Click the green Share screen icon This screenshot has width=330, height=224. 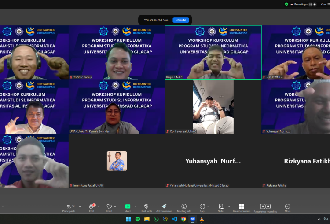[x=128, y=206]
